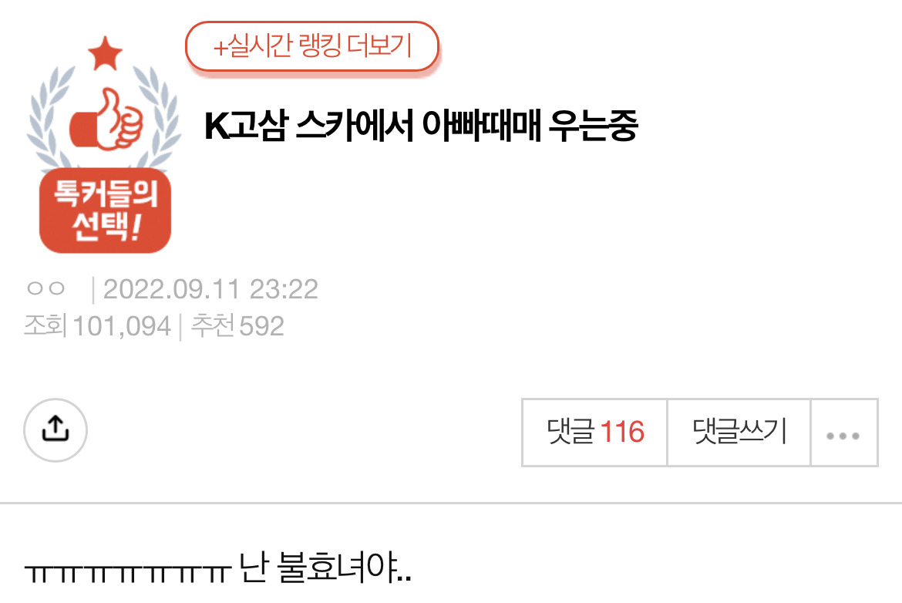The image size is (902, 603).
Task: Click the red 톡커들의 선택! label
Action: coord(106,211)
